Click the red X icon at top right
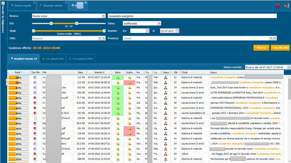The height and width of the screenshot is (163, 291). tap(277, 6)
